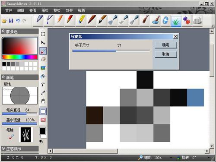Open the 编辑 menu
The image size is (216, 162).
coord(21,10)
